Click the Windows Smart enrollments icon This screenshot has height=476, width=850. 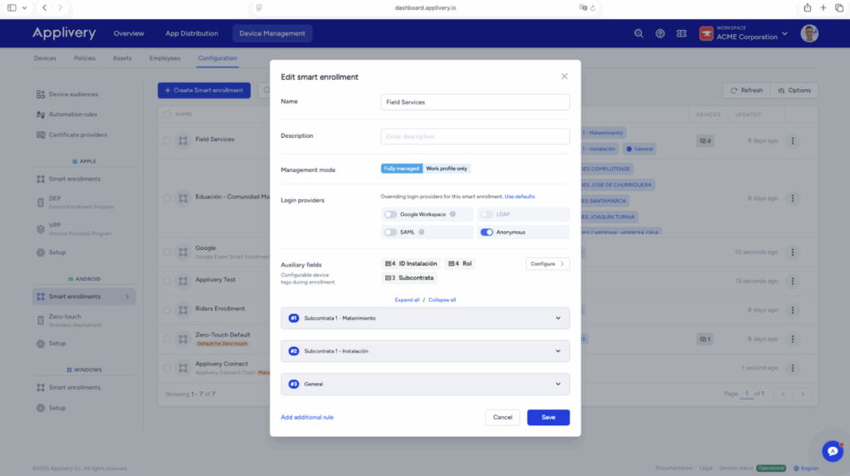click(41, 388)
